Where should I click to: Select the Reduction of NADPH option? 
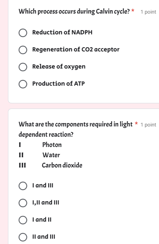tap(23, 33)
